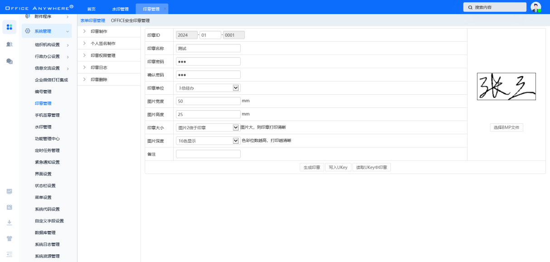Open the chat bubbles sidebar icon

pos(9,61)
